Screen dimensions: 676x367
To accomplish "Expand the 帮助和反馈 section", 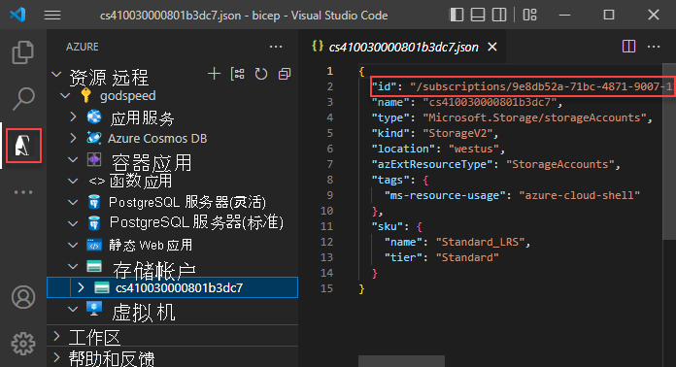I will (56, 356).
